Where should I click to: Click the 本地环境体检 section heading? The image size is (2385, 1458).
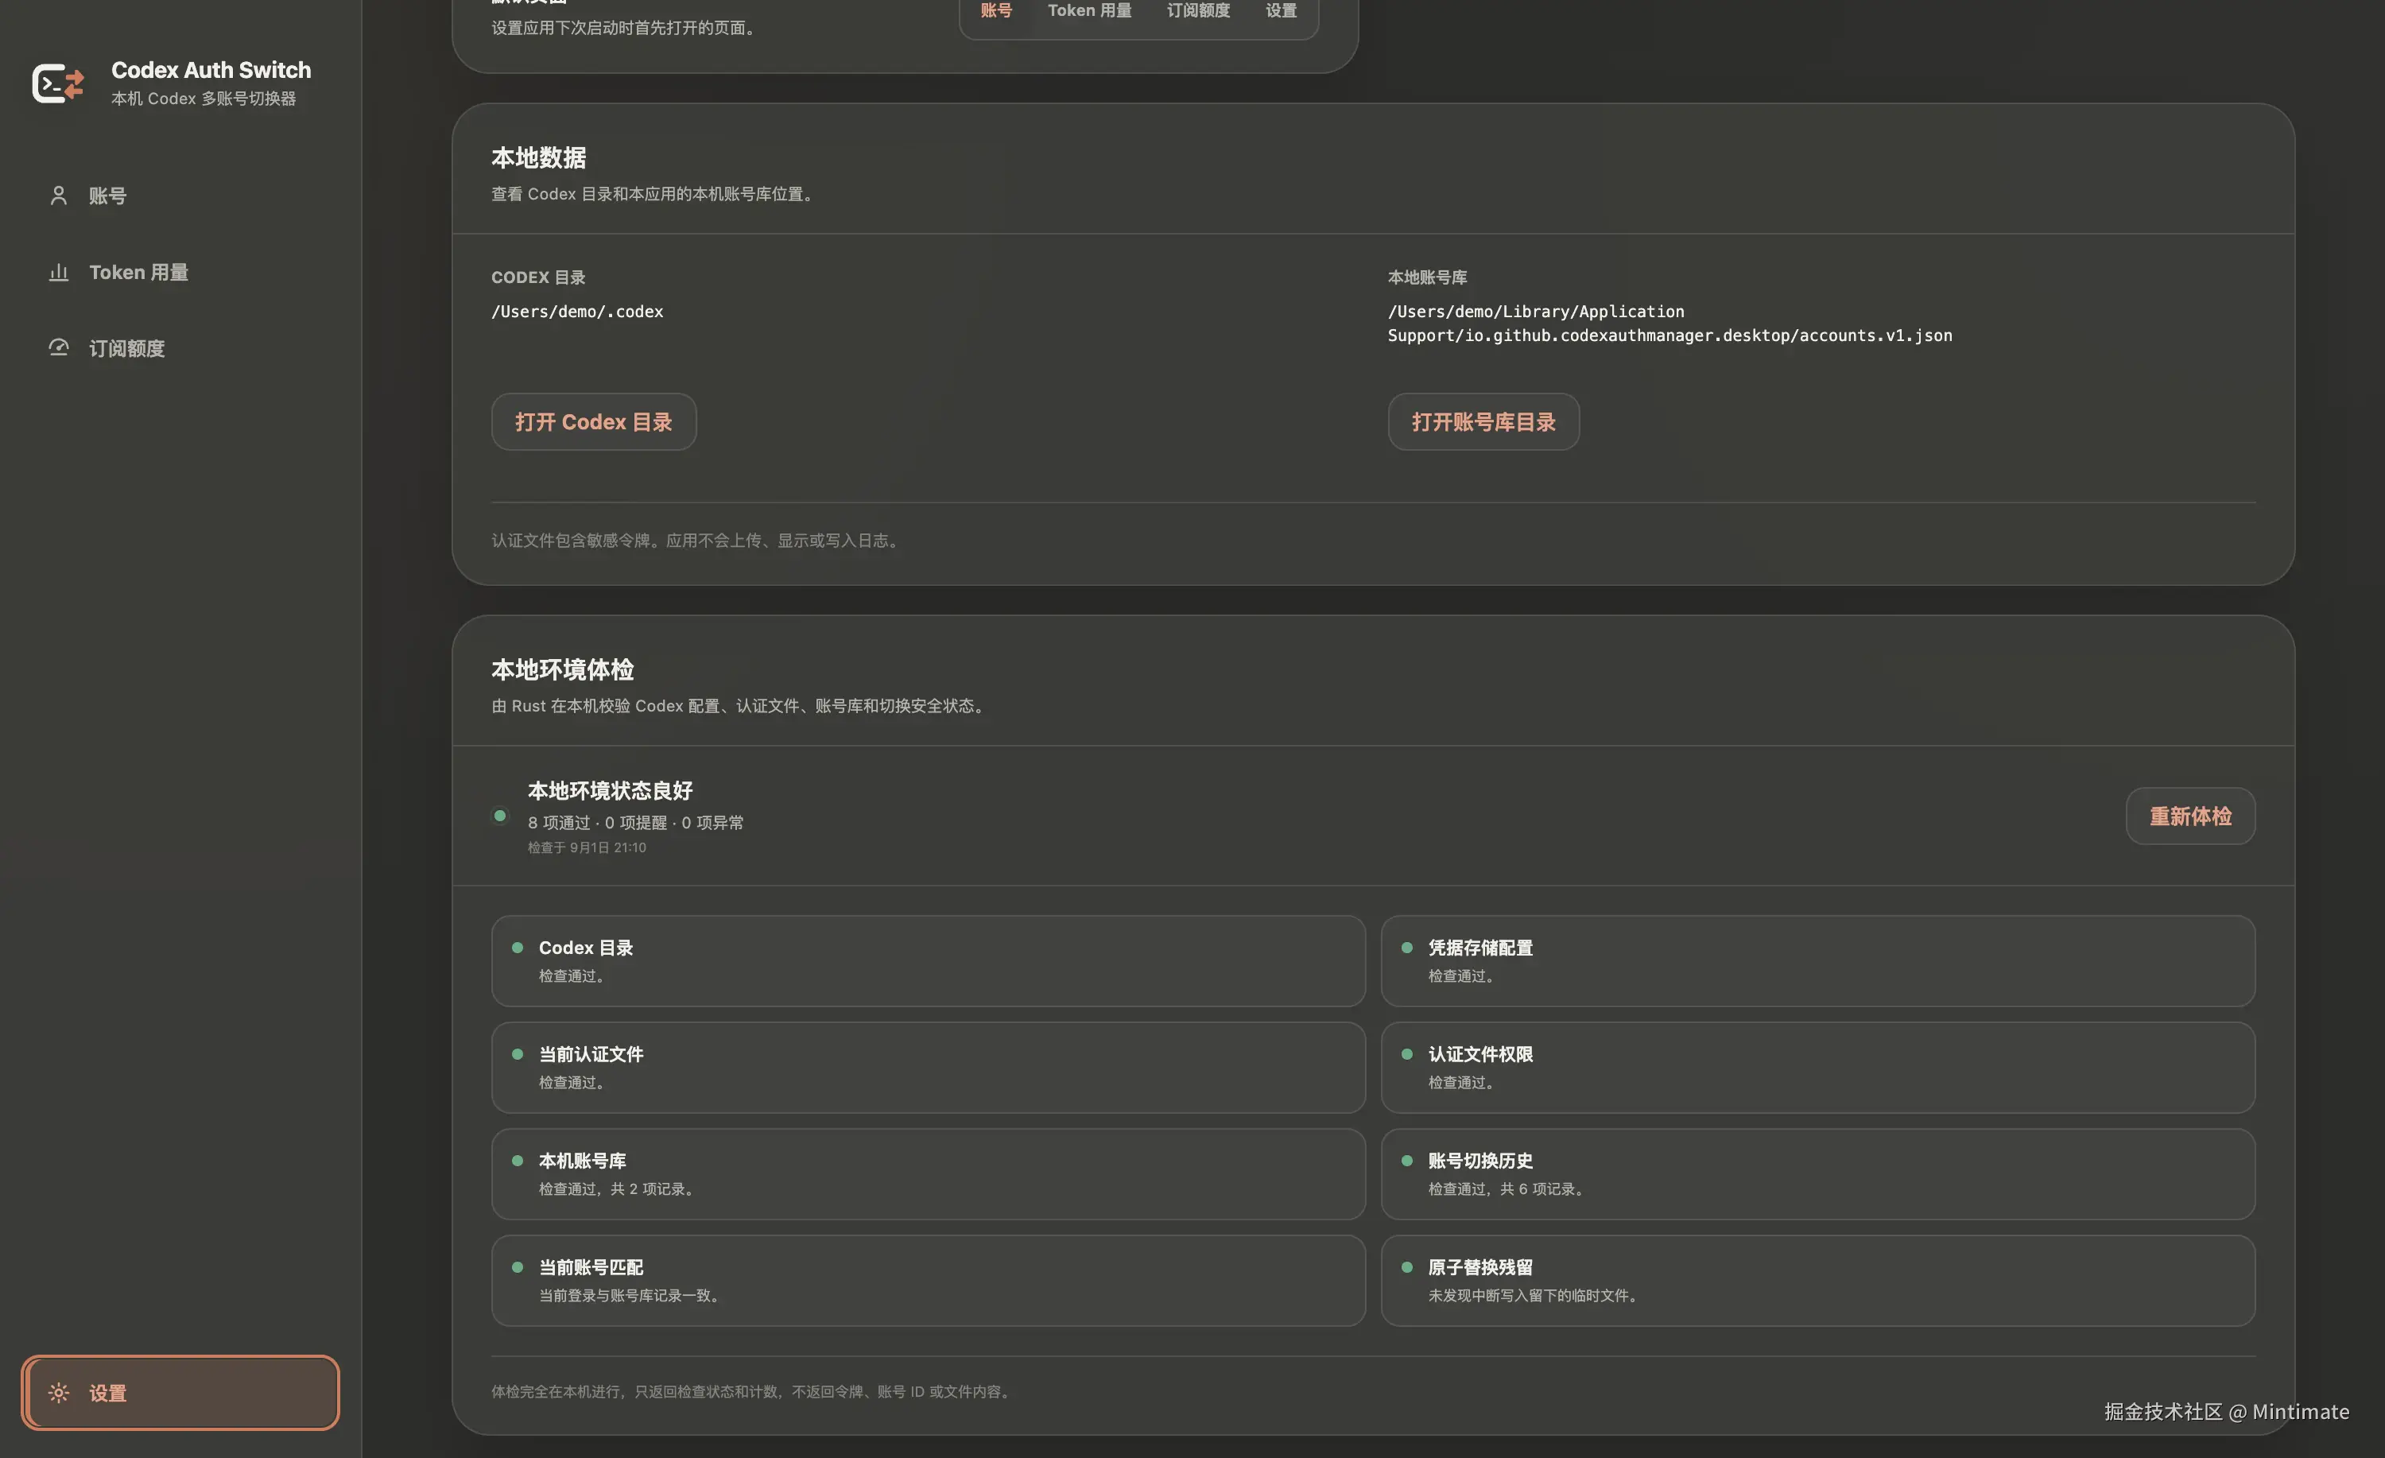click(x=562, y=669)
